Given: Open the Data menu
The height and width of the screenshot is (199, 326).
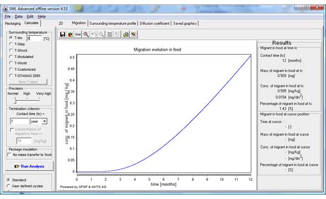Looking at the screenshot, I should (18, 17).
